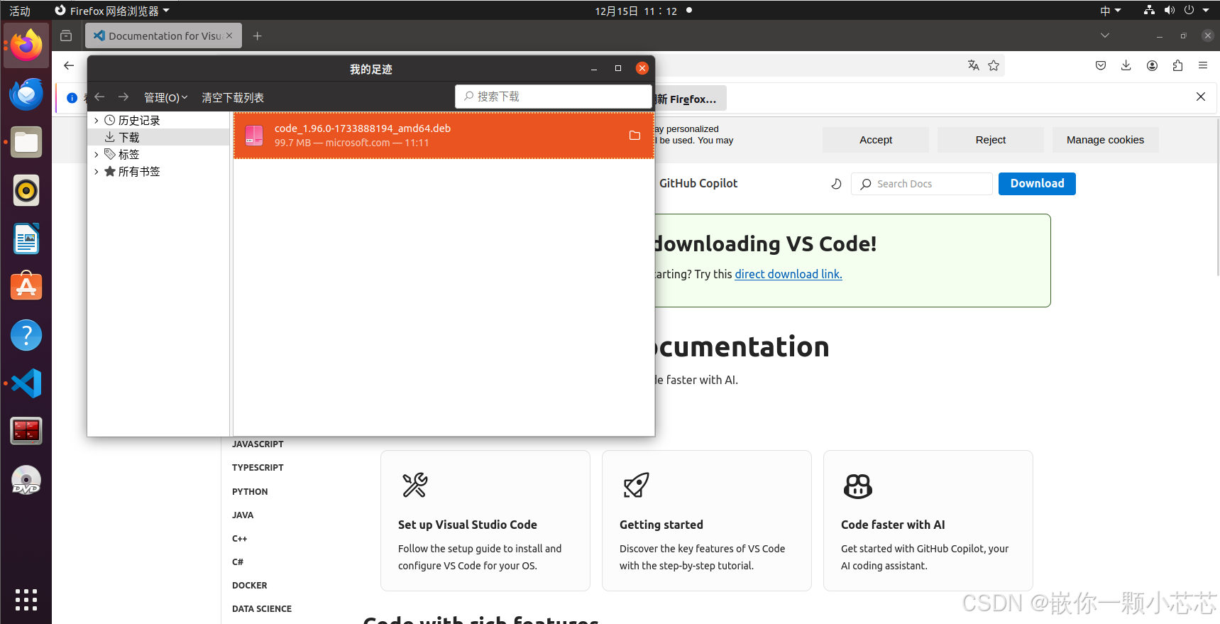Launch Thunderbird mail from the dock

(x=26, y=94)
